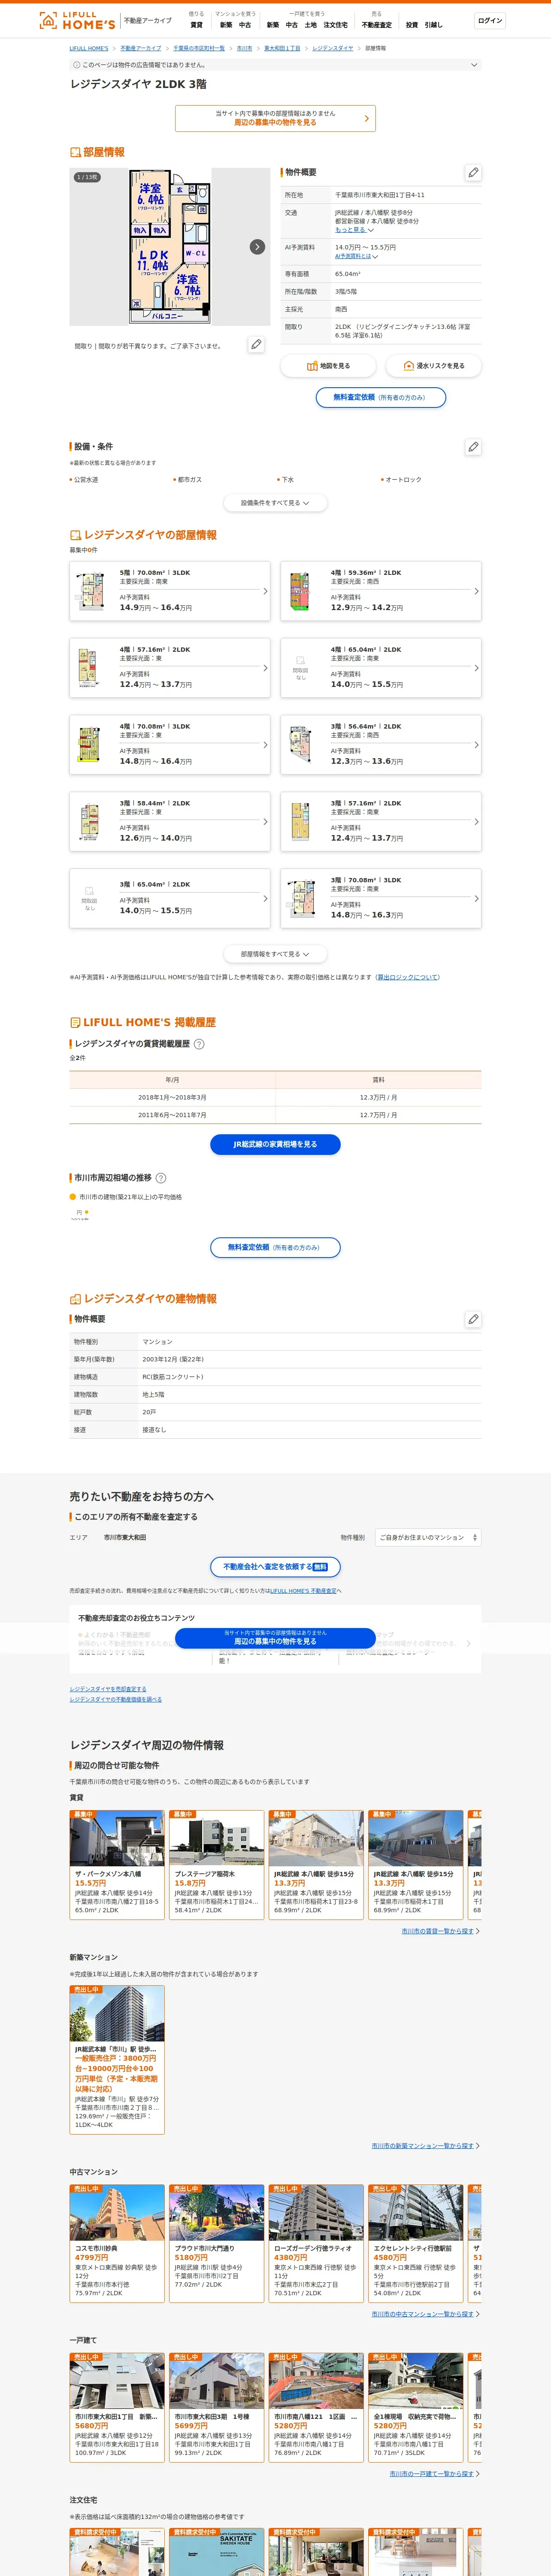Screen dimensions: 551x2576
Task: Click the Login button in header
Action: [x=489, y=20]
